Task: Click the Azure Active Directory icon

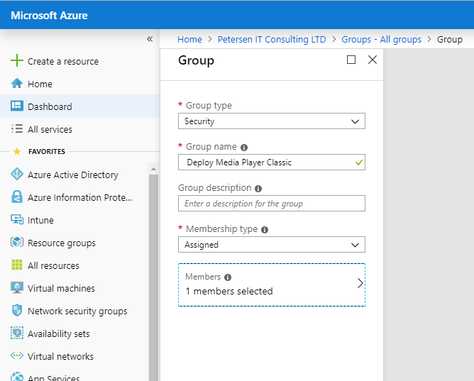Action: pos(17,175)
